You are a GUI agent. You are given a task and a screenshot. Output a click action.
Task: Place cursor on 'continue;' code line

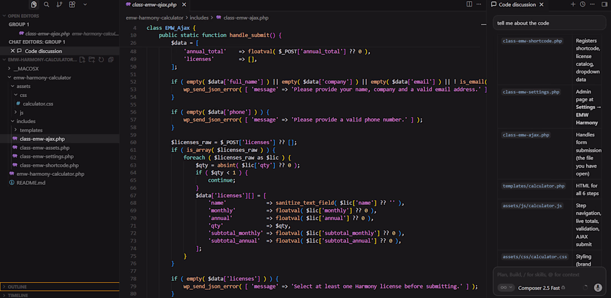tap(222, 180)
